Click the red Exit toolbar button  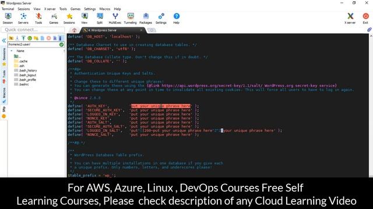coord(365,19)
